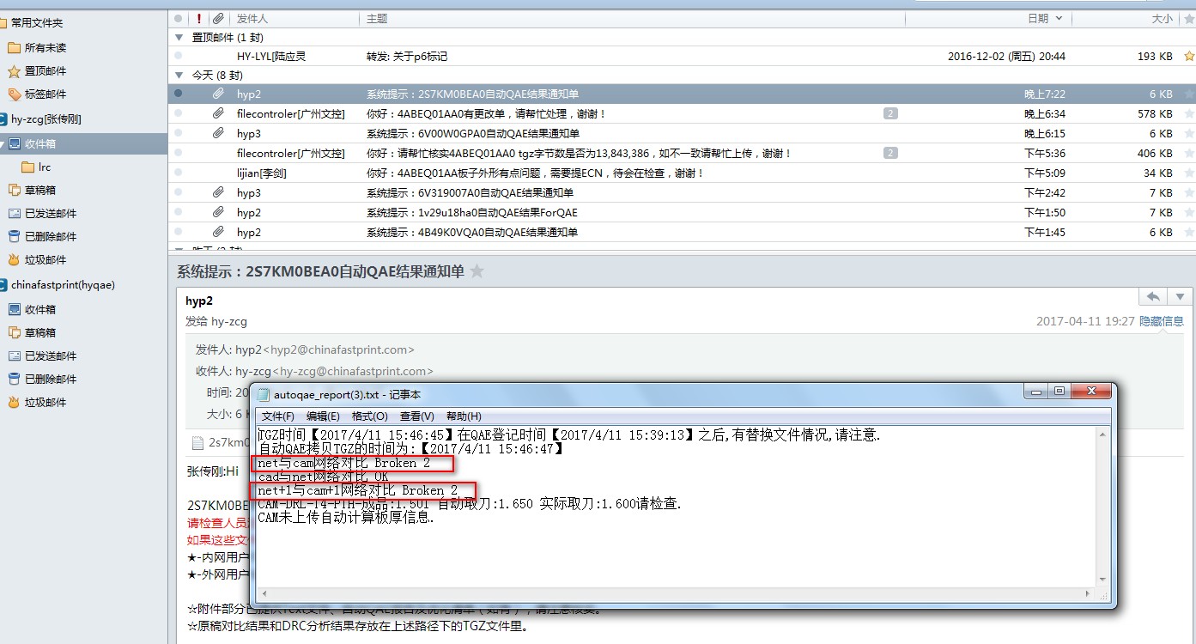This screenshot has width=1196, height=644.
Task: Click the Notepad horizontal scrollbar track
Action: point(676,594)
